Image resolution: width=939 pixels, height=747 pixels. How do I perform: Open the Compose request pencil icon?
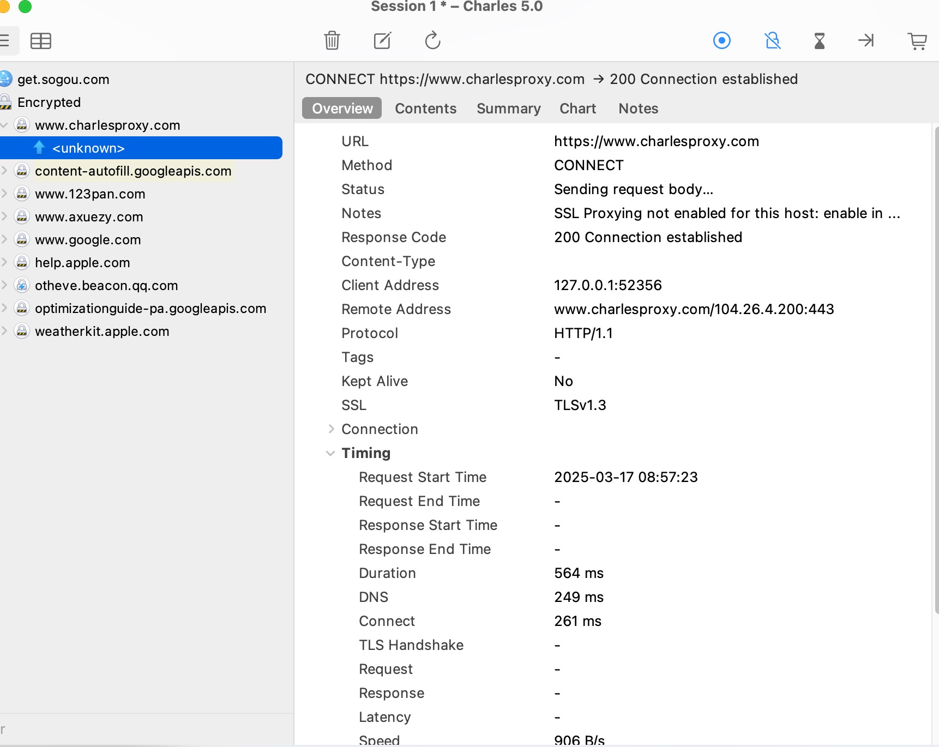382,40
